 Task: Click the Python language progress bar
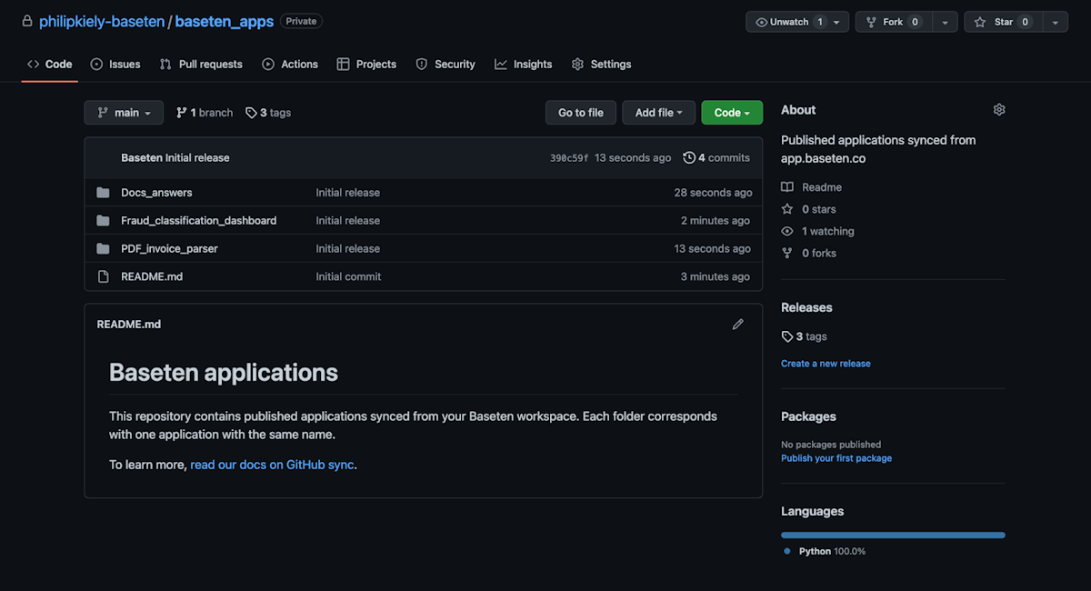[893, 535]
